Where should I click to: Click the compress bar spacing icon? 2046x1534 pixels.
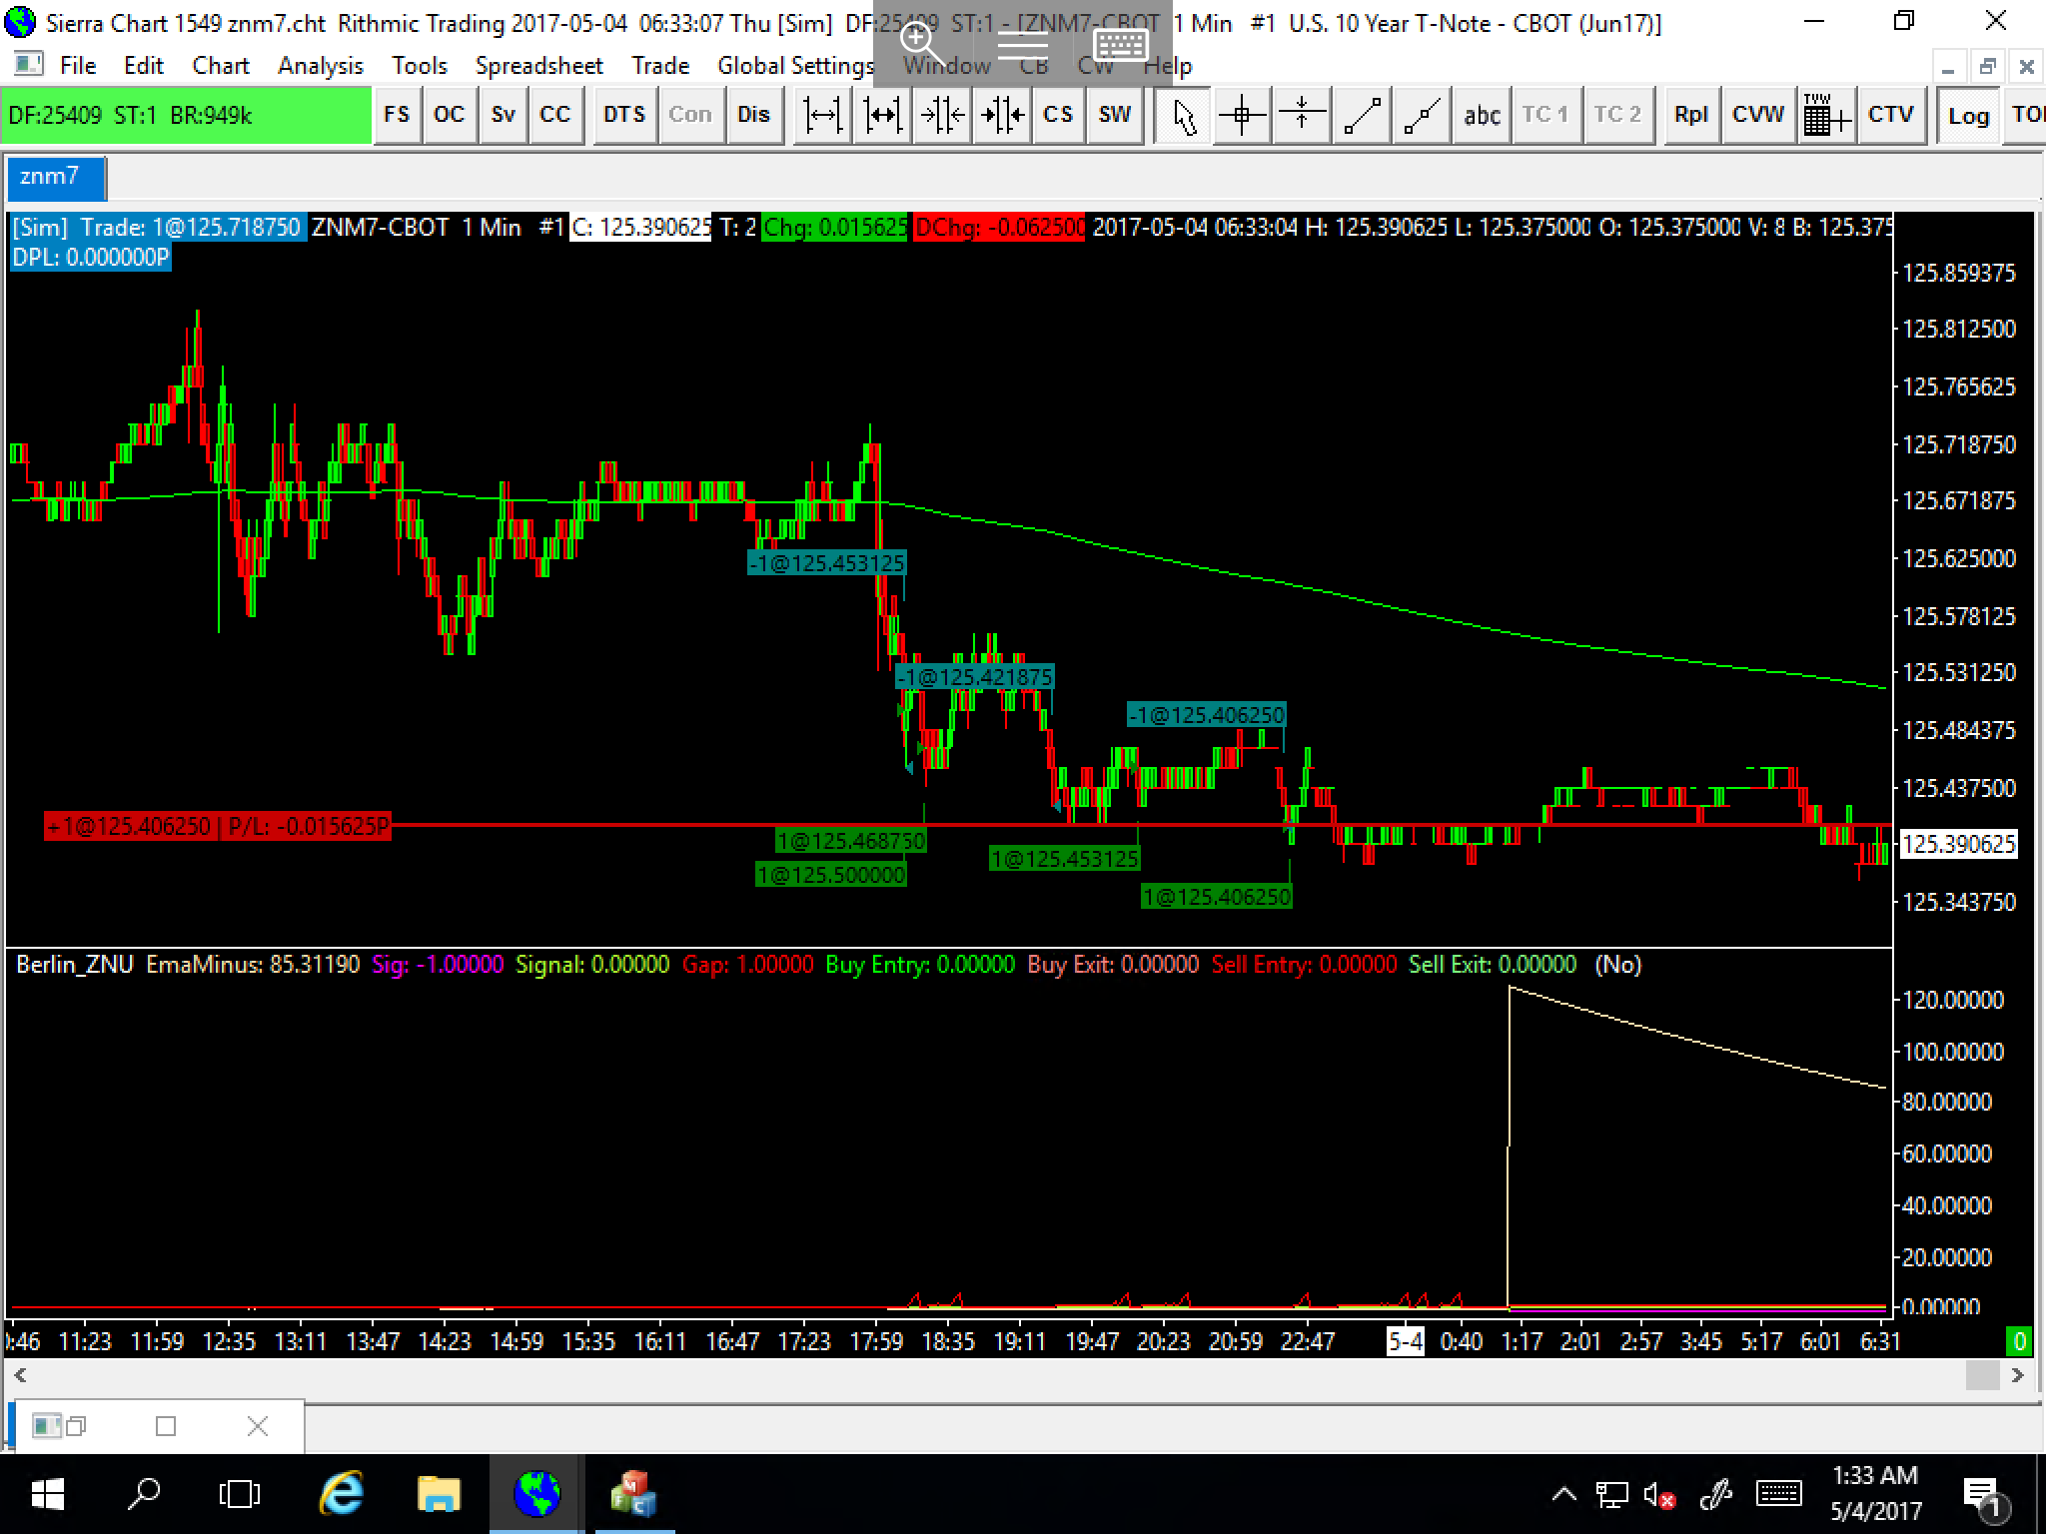pos(941,116)
